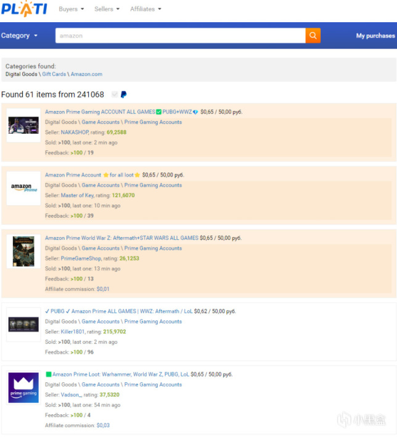Image resolution: width=397 pixels, height=437 pixels.
Task: Click NAKASHOP listing thumbnail
Action: coord(23,125)
